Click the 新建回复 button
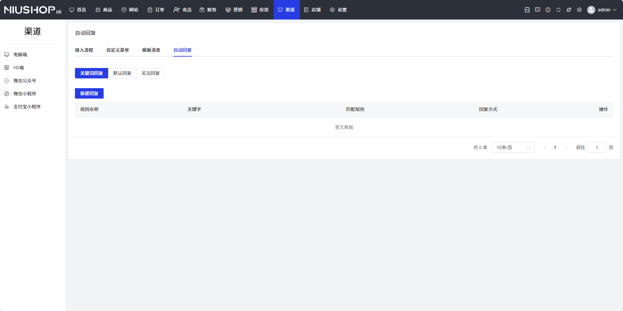The width and height of the screenshot is (623, 311). [x=89, y=93]
